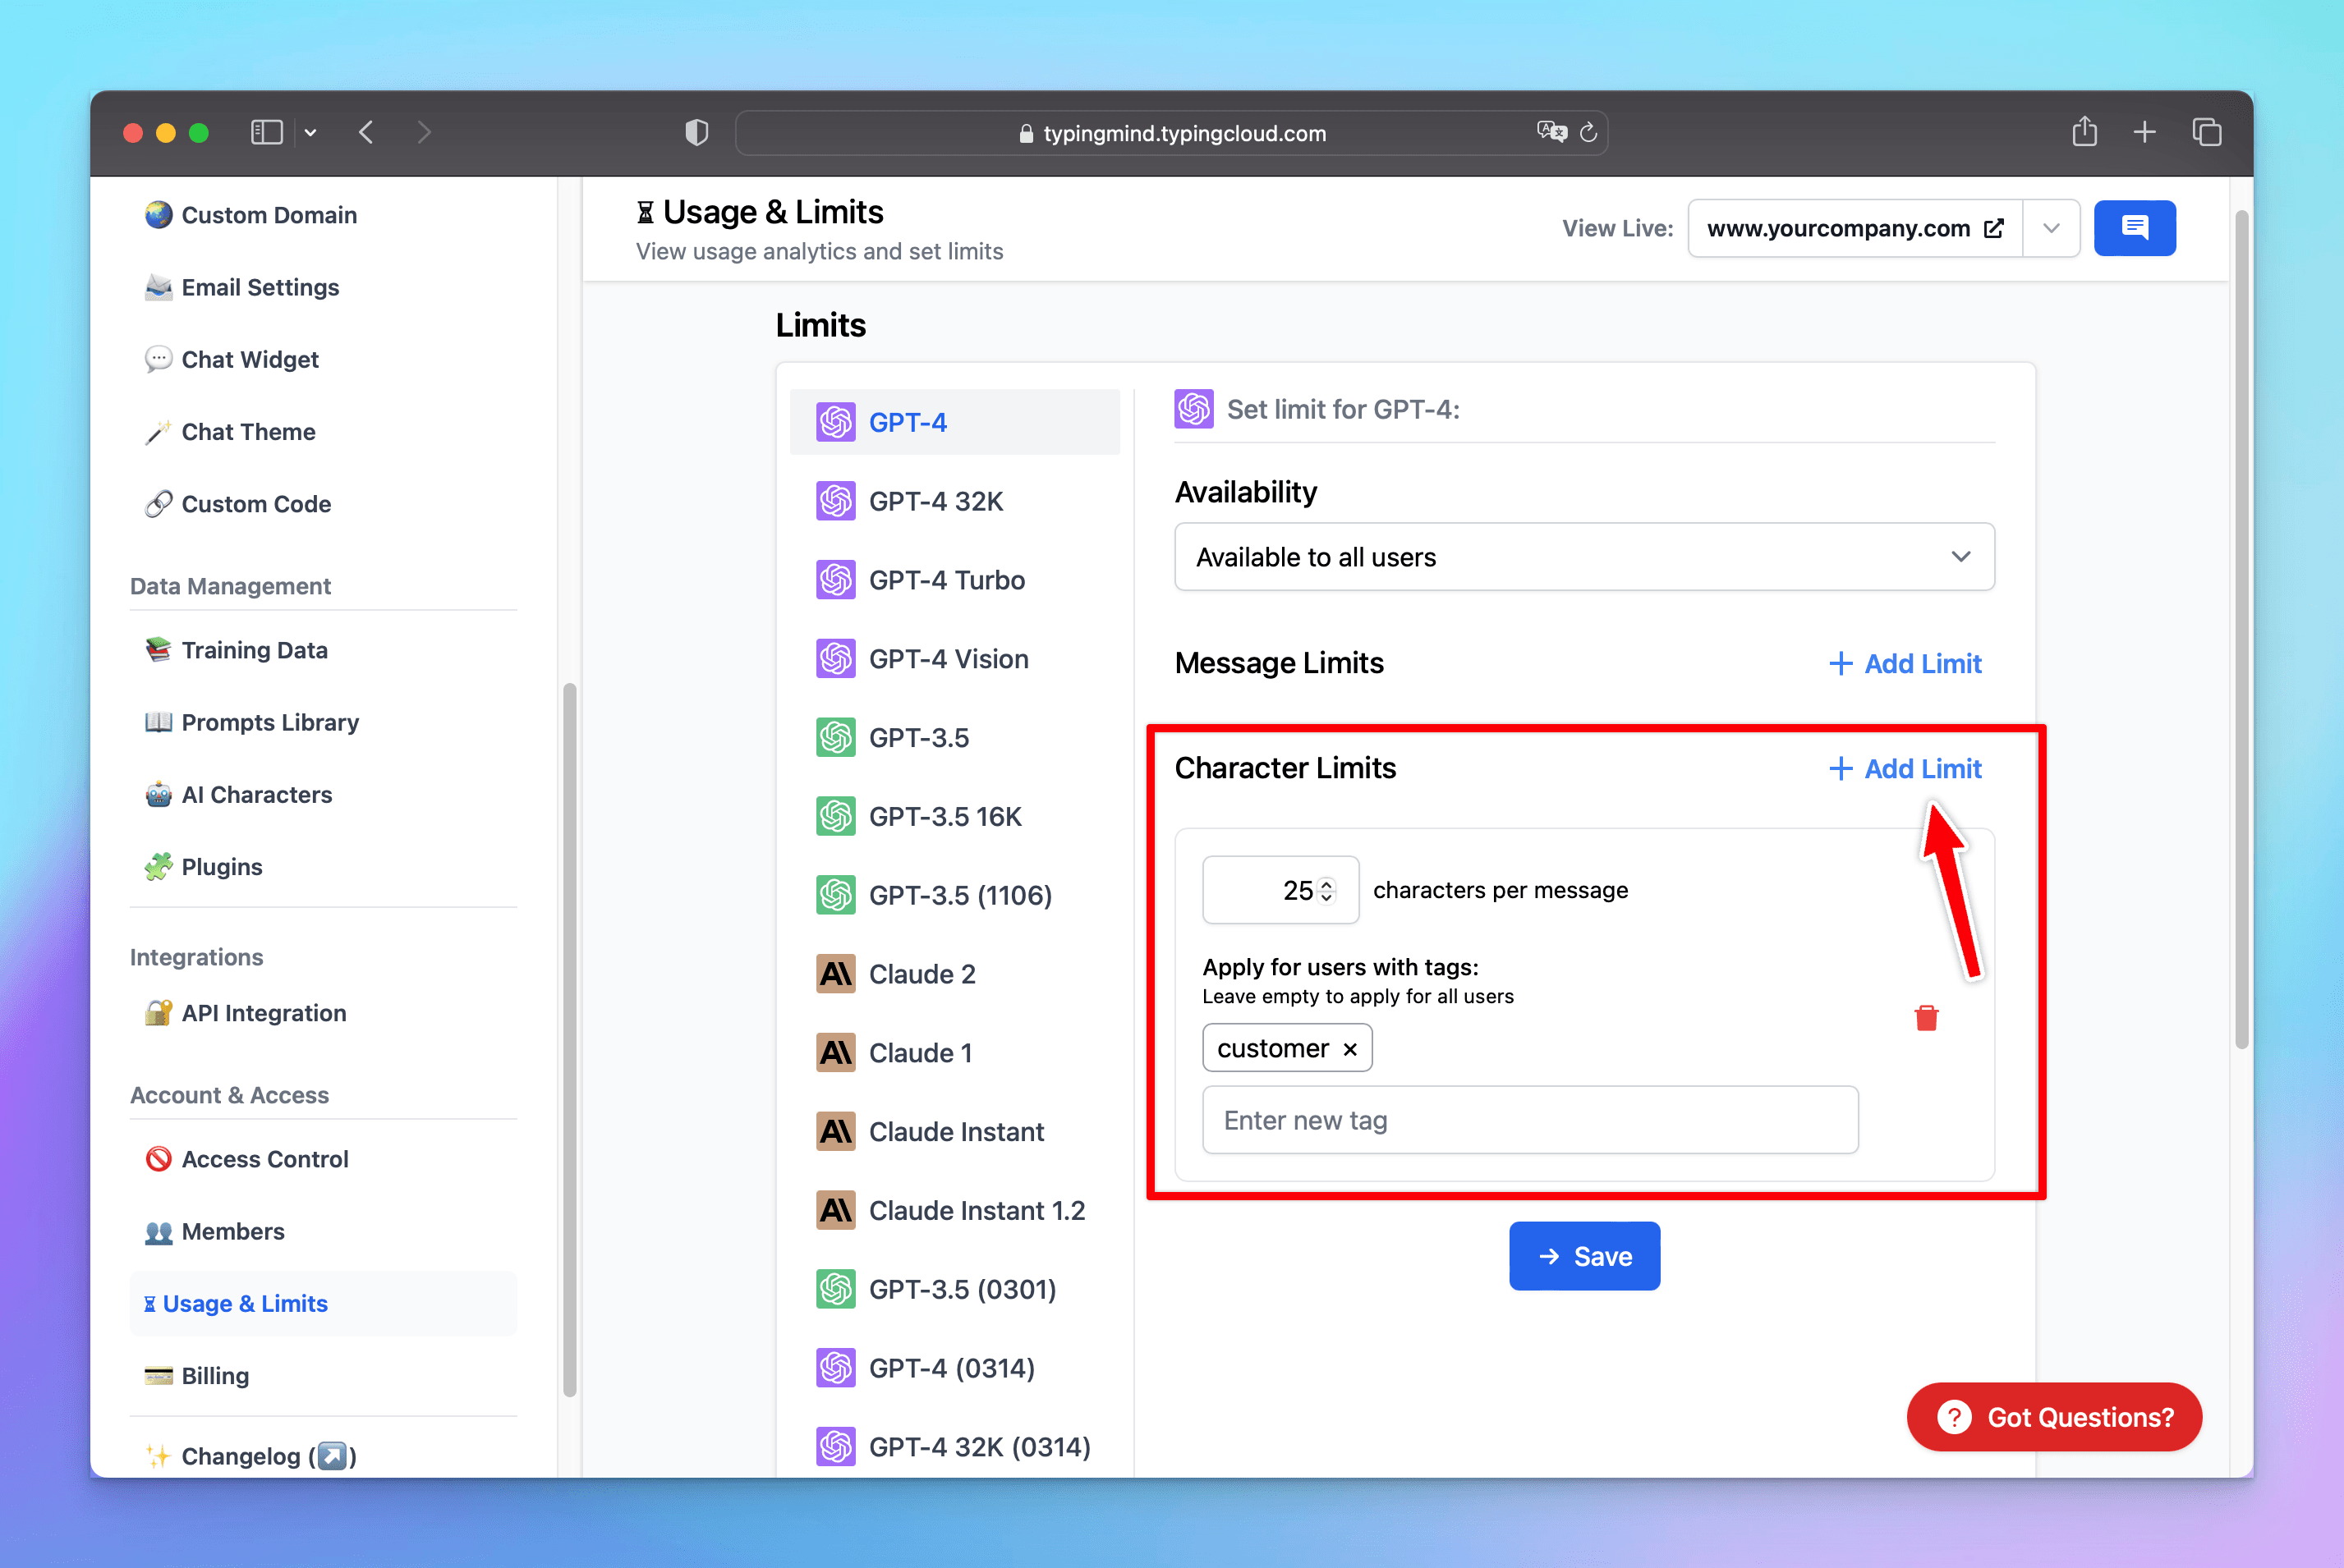Click the Custom Domain globe icon
This screenshot has width=2344, height=1568.
[160, 214]
